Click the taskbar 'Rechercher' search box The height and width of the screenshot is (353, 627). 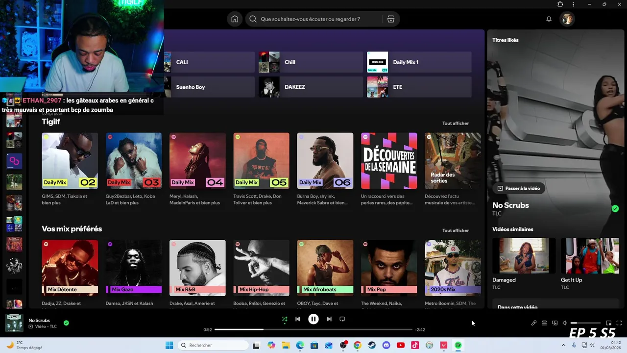tap(213, 345)
